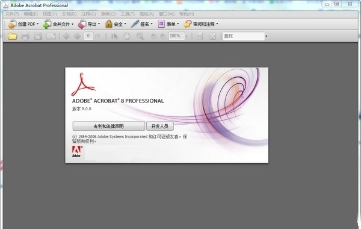The height and width of the screenshot is (229, 361).
Task: Click the 开发人员 button
Action: tap(160, 126)
